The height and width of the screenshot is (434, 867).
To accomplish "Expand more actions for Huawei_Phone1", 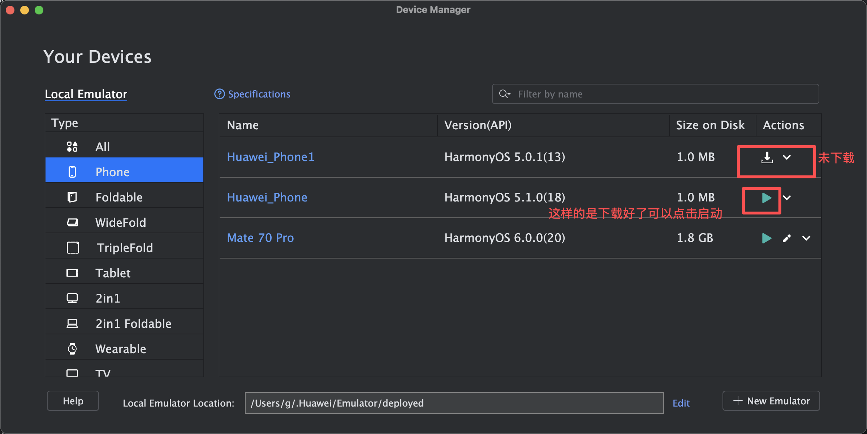I will click(787, 157).
